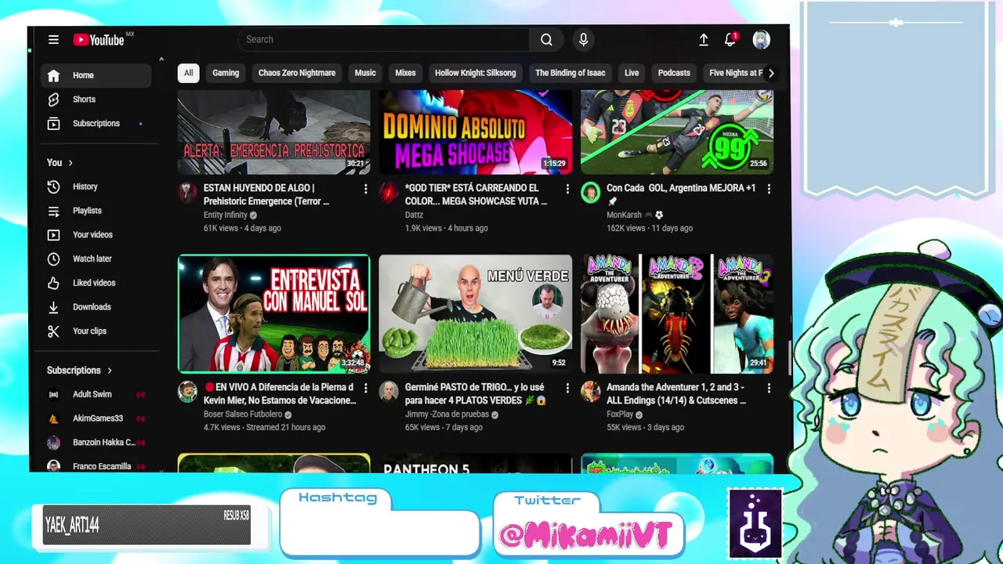The image size is (1003, 564).
Task: Click Entity Infinity channel avatar
Action: click(x=187, y=193)
